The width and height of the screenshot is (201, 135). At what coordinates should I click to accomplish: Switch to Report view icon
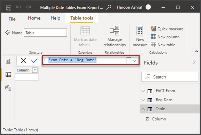8,61
